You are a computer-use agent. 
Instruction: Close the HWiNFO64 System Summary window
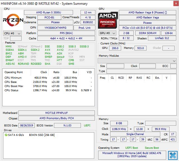point(176,4)
